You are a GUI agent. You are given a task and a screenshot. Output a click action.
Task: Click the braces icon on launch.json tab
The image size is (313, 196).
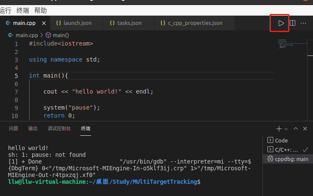point(59,23)
